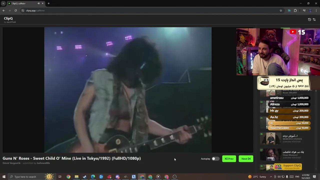Reload the clipq.app page
The height and width of the screenshot is (180, 320).
(15, 10)
